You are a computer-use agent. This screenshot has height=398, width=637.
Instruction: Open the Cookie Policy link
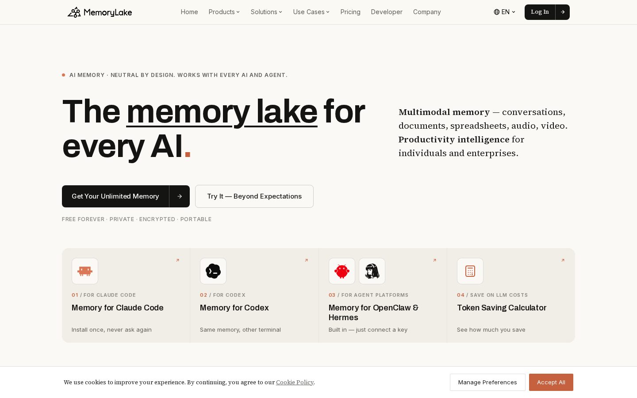pos(295,382)
